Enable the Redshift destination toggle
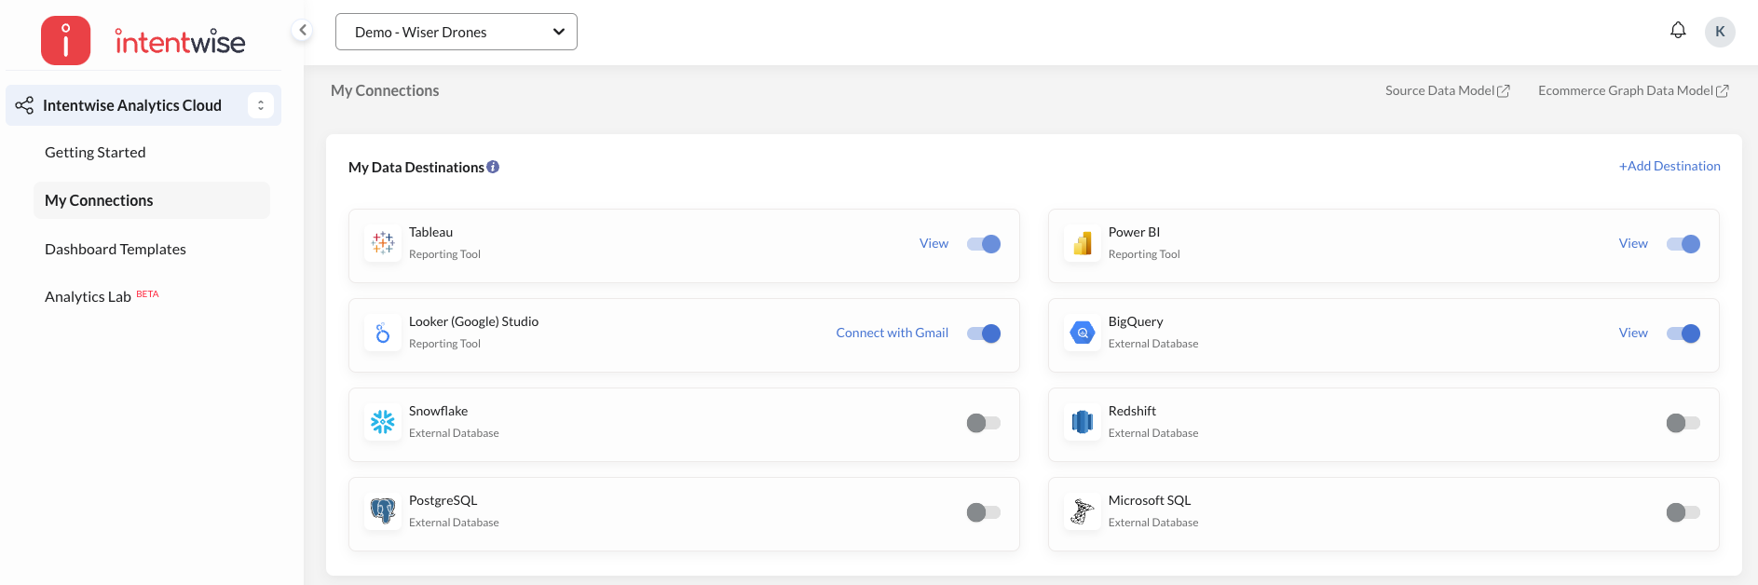1758x585 pixels. tap(1683, 423)
